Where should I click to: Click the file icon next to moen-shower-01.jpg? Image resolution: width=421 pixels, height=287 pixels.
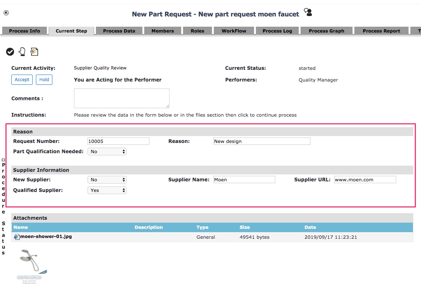pos(16,237)
